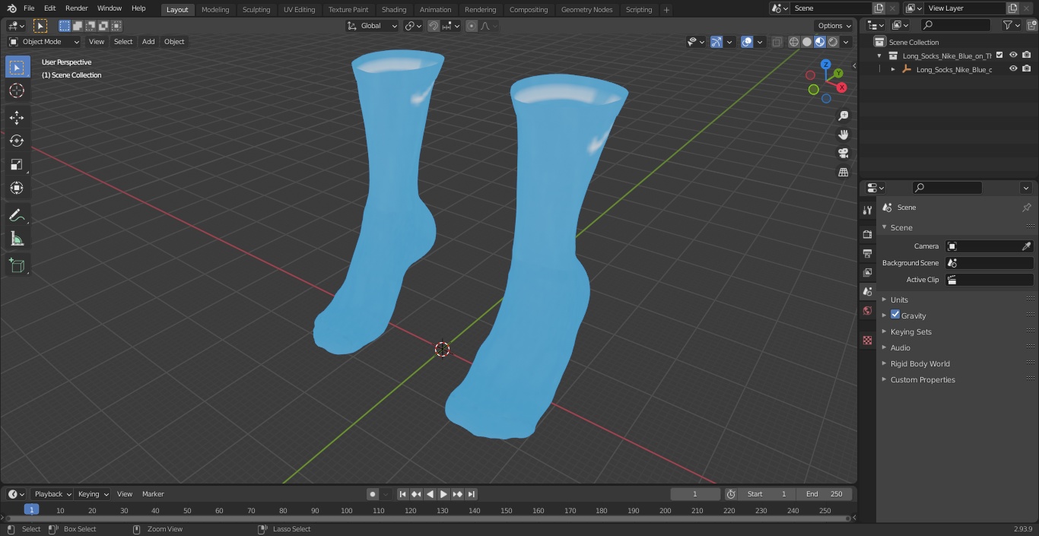Disable render for the Long_Socks_Nike_Blue_c object
This screenshot has height=536, width=1039.
pos(1027,69)
